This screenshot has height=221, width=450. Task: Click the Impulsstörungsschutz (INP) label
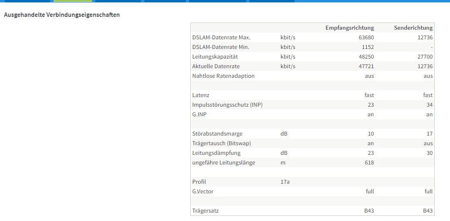pyautogui.click(x=228, y=105)
